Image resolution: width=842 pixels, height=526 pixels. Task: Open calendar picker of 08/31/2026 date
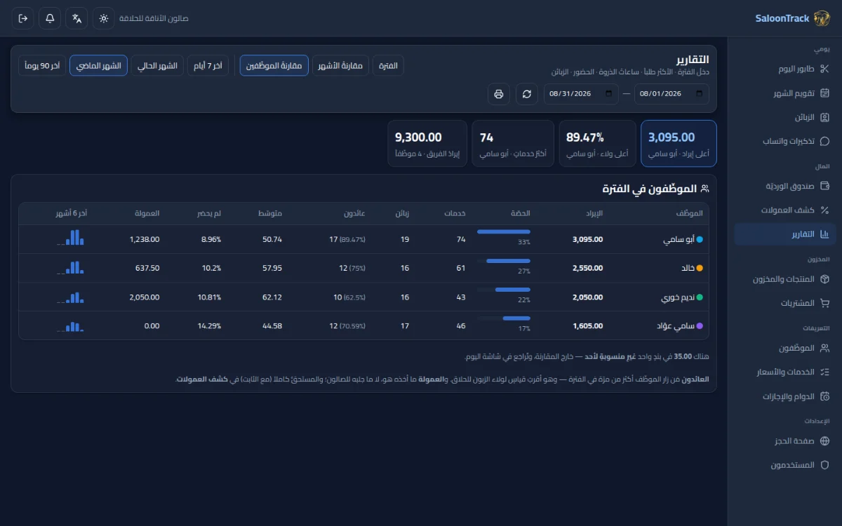click(x=608, y=94)
